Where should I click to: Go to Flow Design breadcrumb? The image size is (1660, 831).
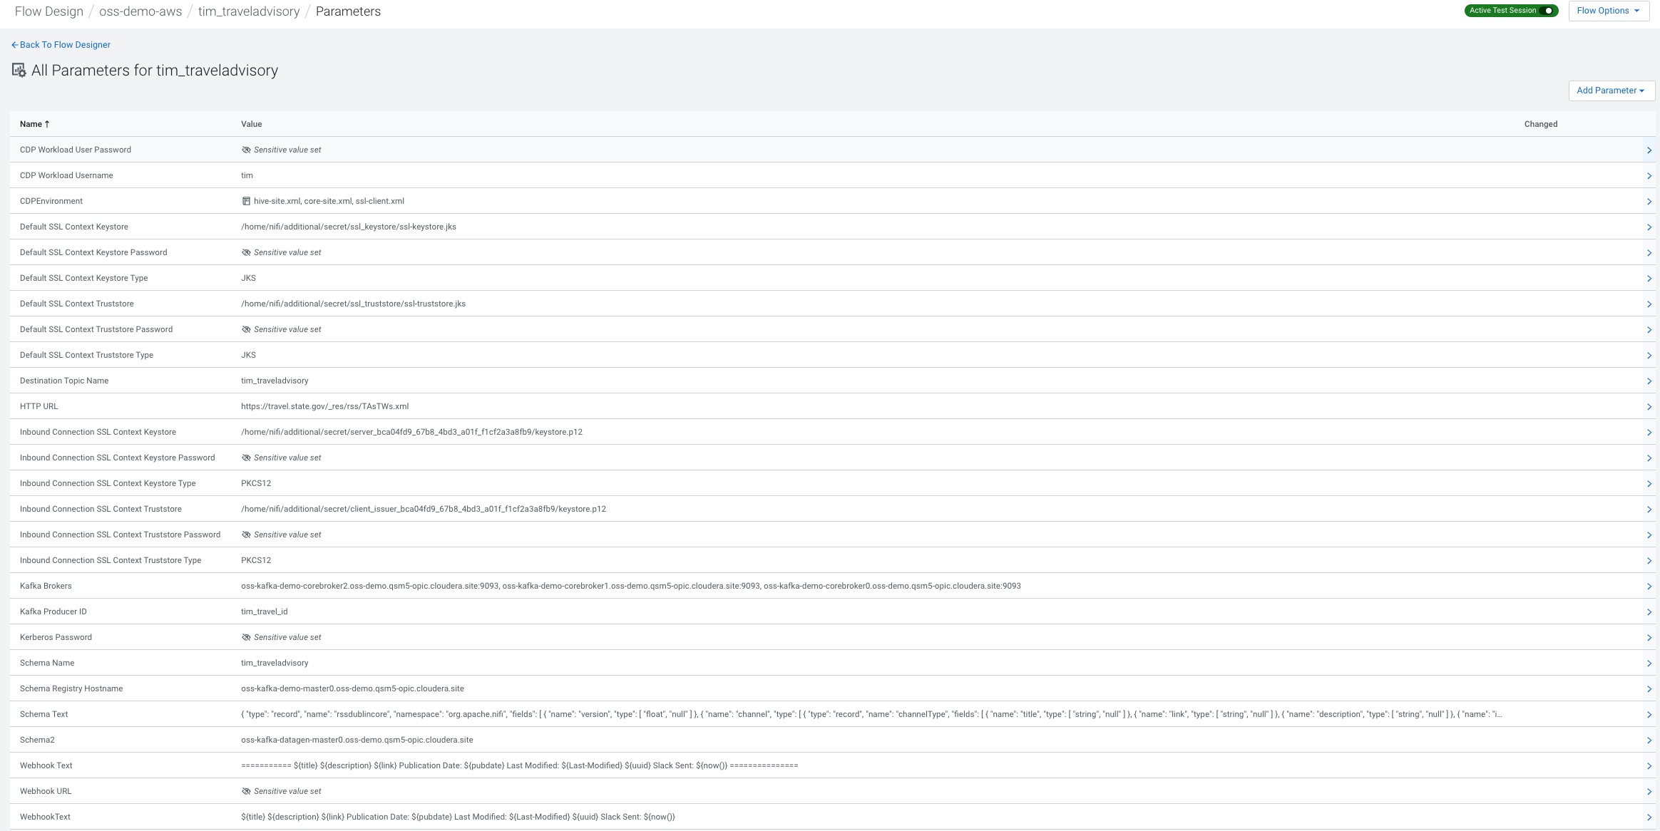pos(49,11)
